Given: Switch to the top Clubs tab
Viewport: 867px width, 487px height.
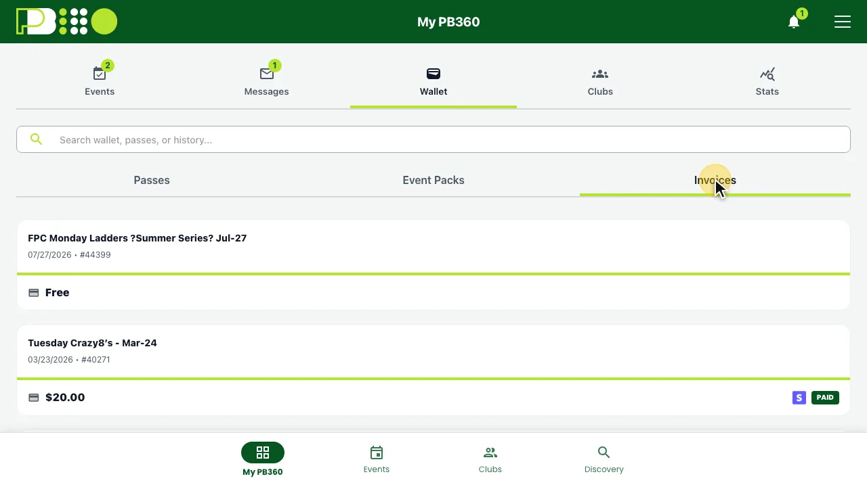Looking at the screenshot, I should 600,82.
